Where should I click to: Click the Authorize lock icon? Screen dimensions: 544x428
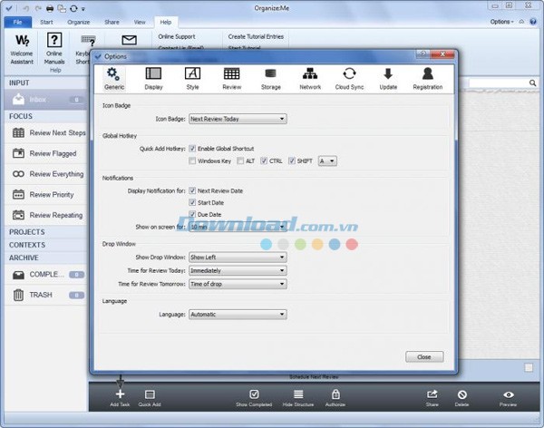[336, 394]
